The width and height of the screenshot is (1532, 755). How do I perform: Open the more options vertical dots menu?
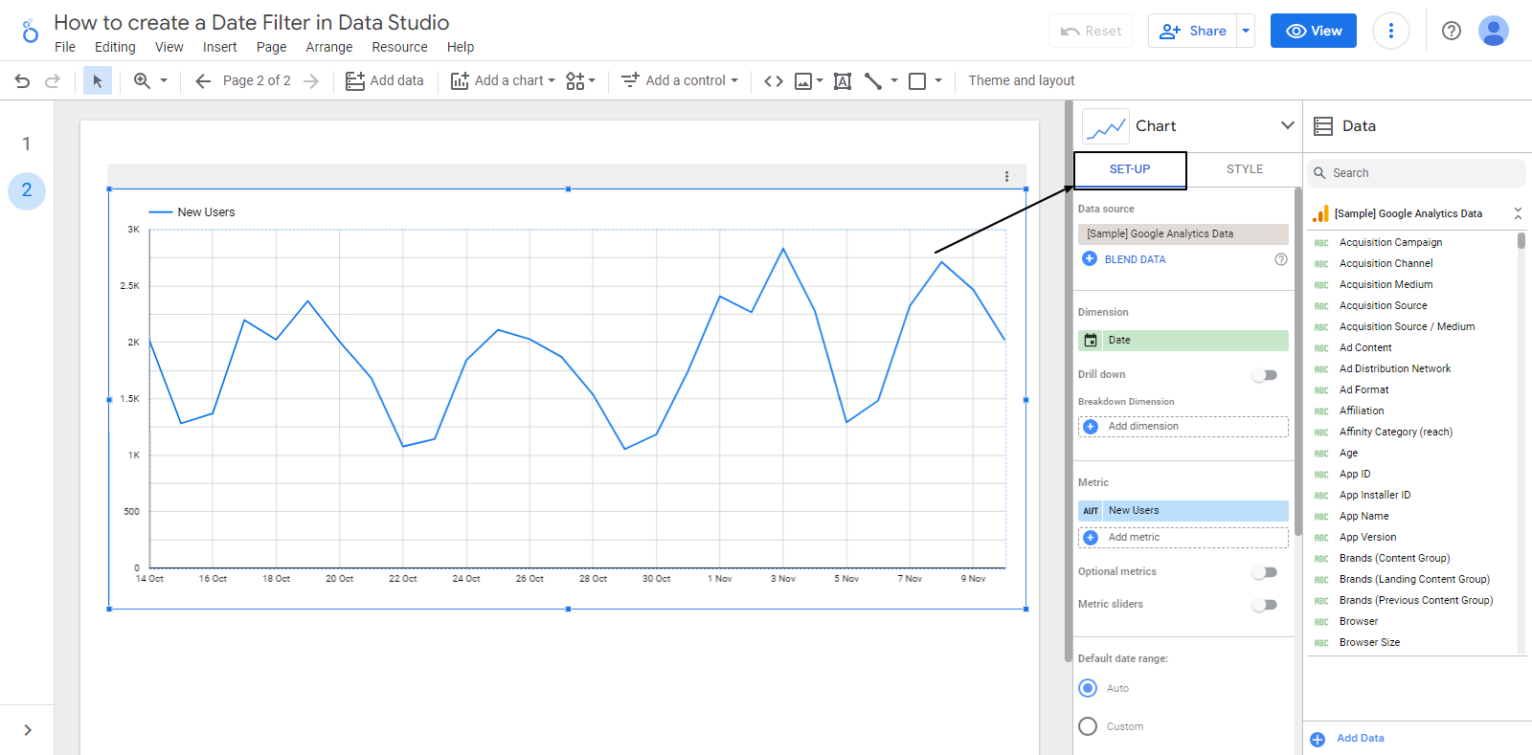click(1391, 31)
